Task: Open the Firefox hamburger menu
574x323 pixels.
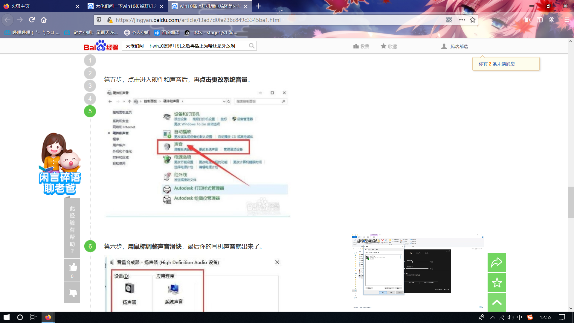Action: click(x=567, y=20)
